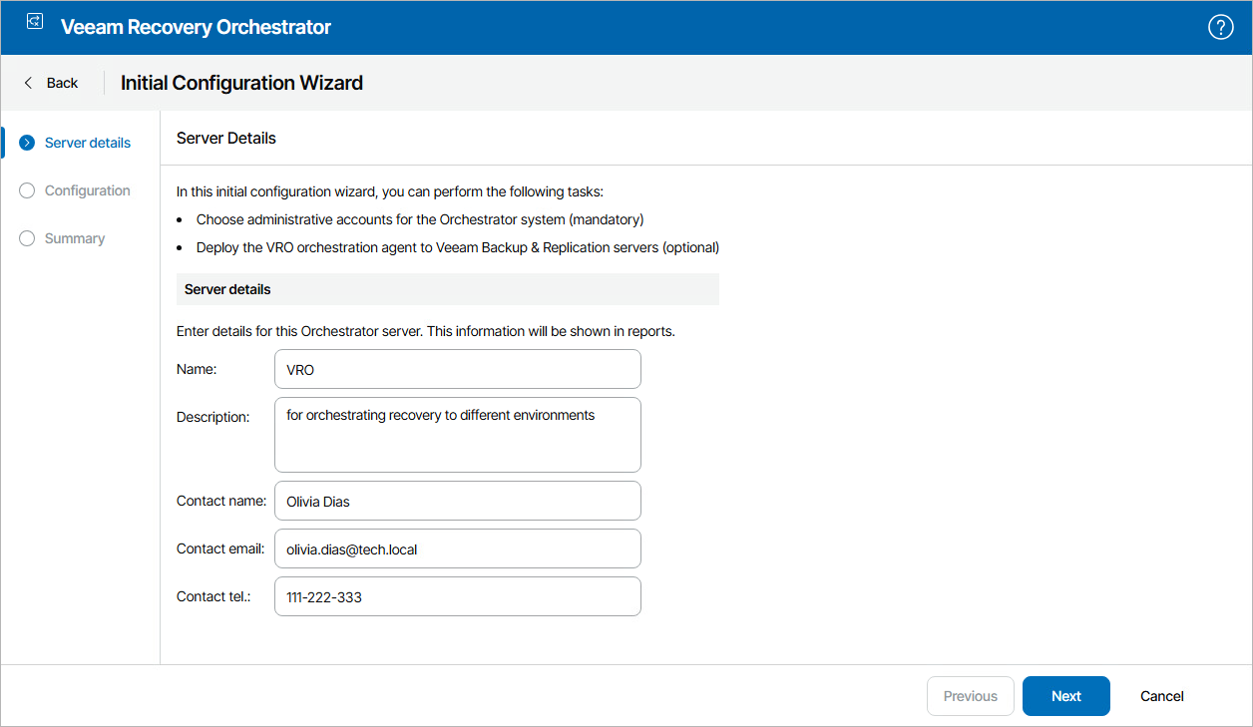Click inside the Description text area
The height and width of the screenshot is (727, 1253).
tap(457, 435)
